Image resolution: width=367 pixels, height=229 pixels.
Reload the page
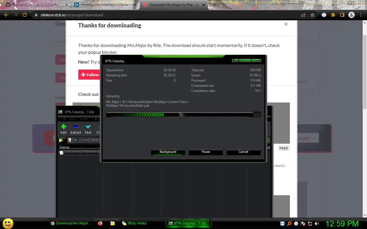click(x=25, y=15)
